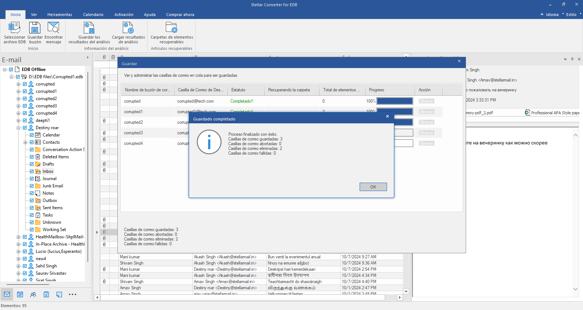
Task: Collapse the D:\EDB files\Corrupted1.edb node
Action: [x=12, y=77]
